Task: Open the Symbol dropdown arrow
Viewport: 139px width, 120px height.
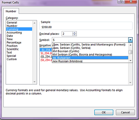Action: (x=130, y=40)
